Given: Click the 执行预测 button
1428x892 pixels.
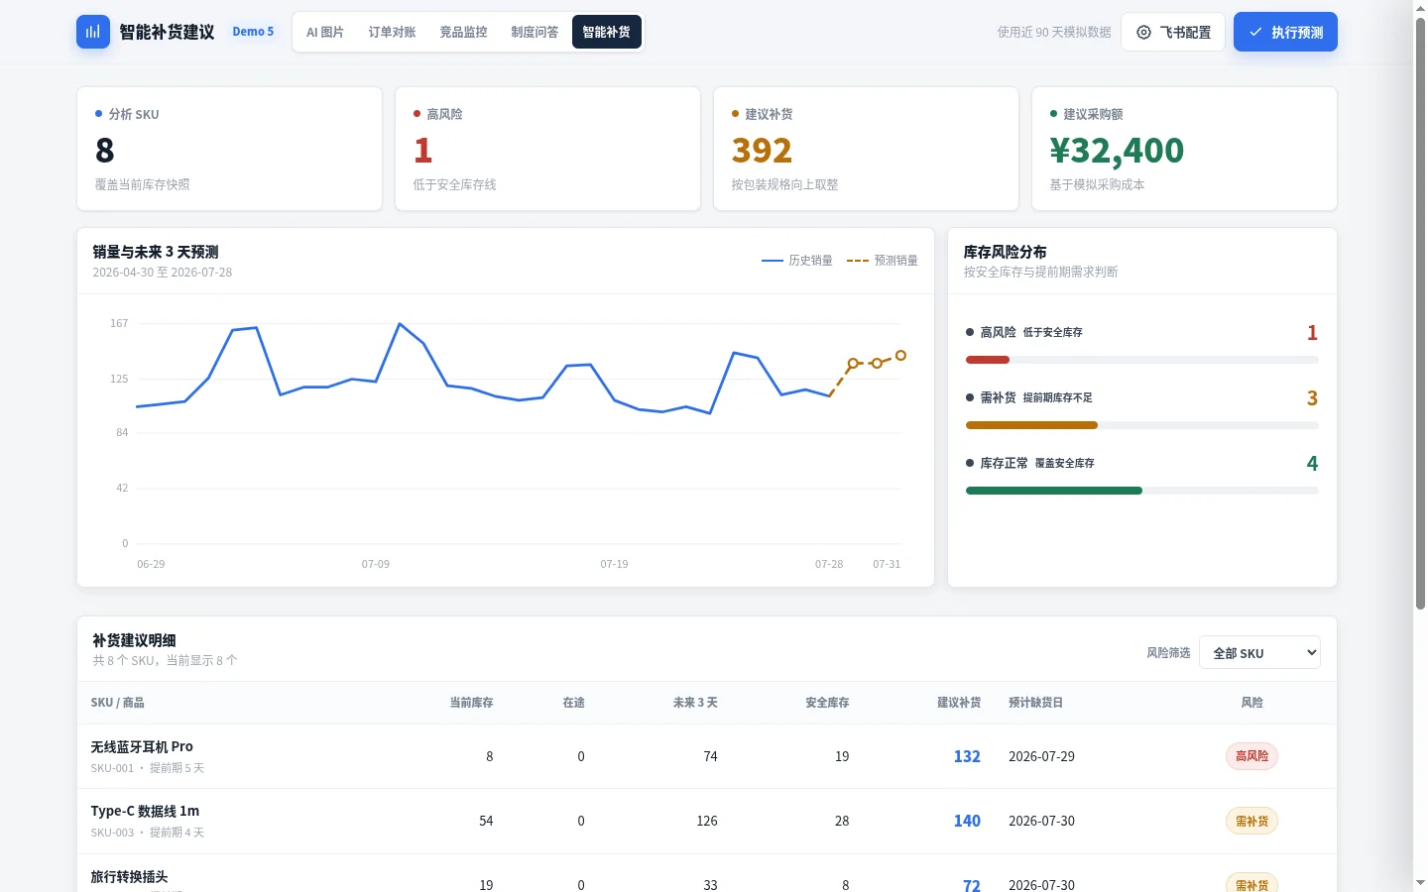Looking at the screenshot, I should click(1285, 32).
